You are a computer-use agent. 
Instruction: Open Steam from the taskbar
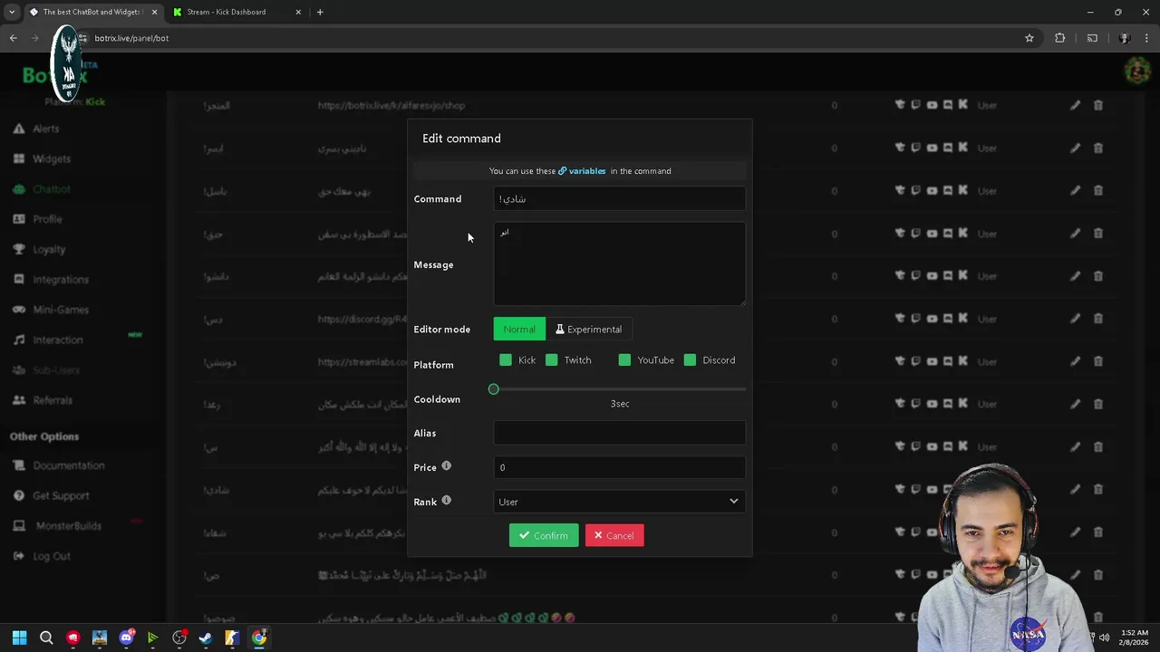coord(206,638)
